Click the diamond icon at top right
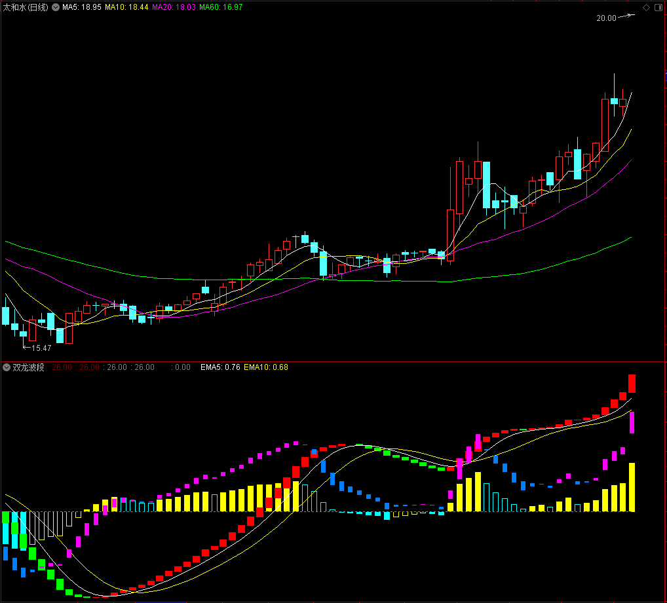Image resolution: width=667 pixels, height=603 pixels. point(646,7)
